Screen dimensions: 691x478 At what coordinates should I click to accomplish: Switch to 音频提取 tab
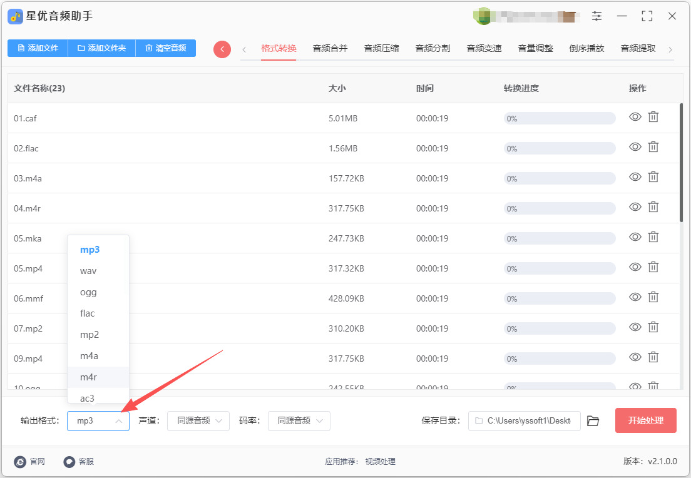638,48
